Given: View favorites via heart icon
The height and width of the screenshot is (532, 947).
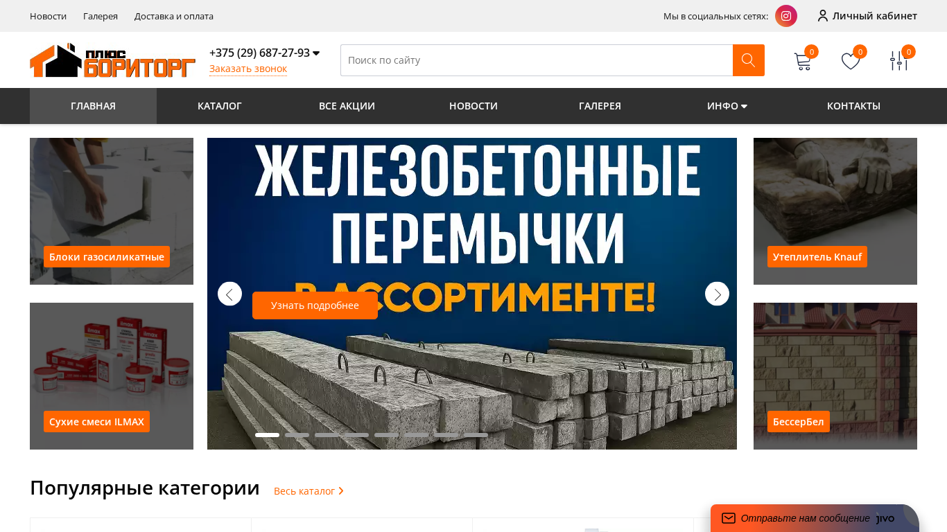Looking at the screenshot, I should [851, 62].
